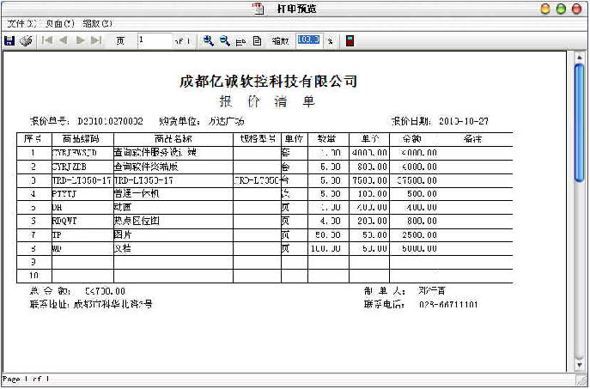Click the 规格型号 column header
The width and height of the screenshot is (590, 389).
point(258,139)
